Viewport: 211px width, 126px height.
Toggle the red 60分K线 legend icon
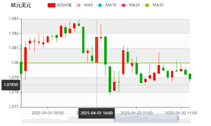coord(52,5)
